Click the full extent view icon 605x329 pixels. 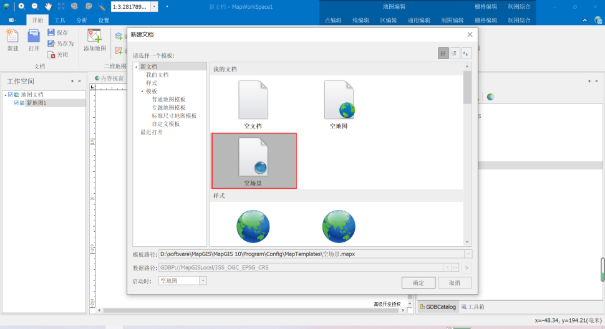tap(61, 7)
